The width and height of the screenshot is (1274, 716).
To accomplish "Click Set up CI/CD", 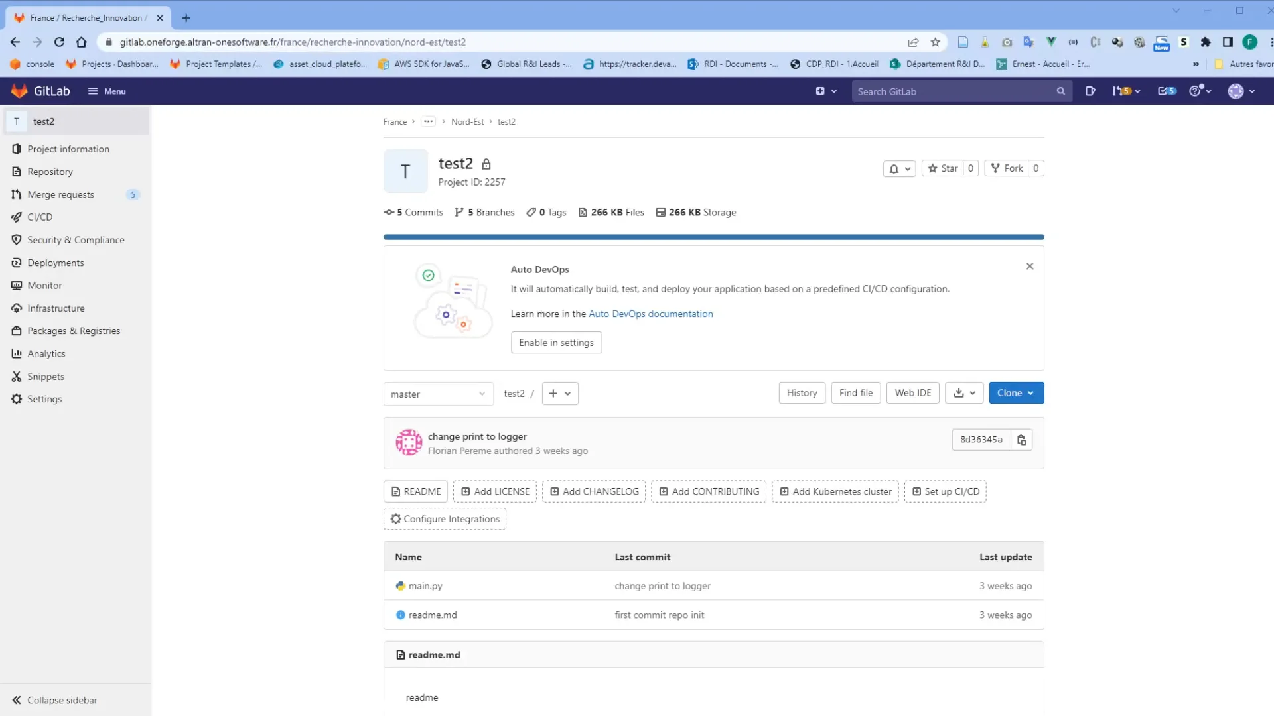I will click(x=945, y=492).
